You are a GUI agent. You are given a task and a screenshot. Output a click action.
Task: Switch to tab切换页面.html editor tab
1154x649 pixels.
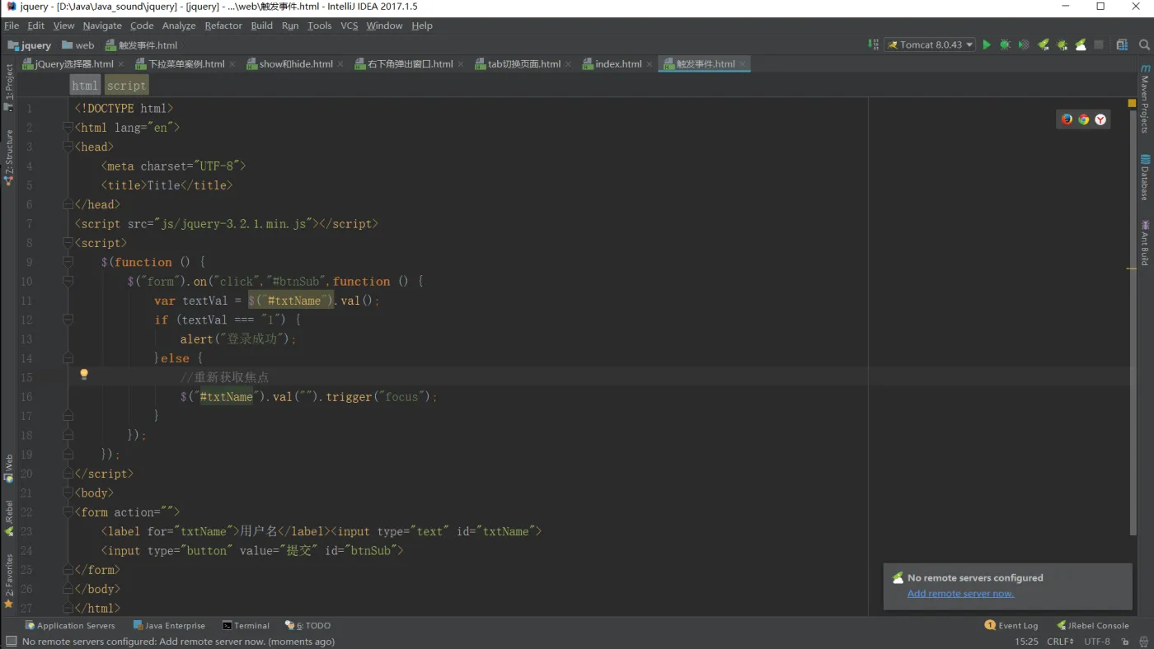[523, 64]
